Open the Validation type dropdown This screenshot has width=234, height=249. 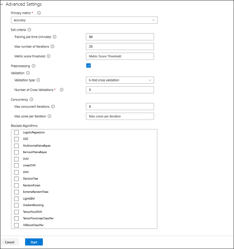pos(120,80)
